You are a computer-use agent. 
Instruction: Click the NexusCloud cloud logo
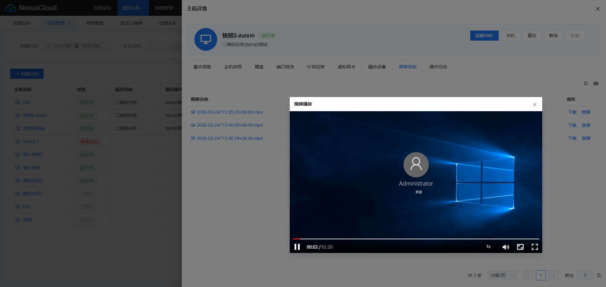[10, 8]
